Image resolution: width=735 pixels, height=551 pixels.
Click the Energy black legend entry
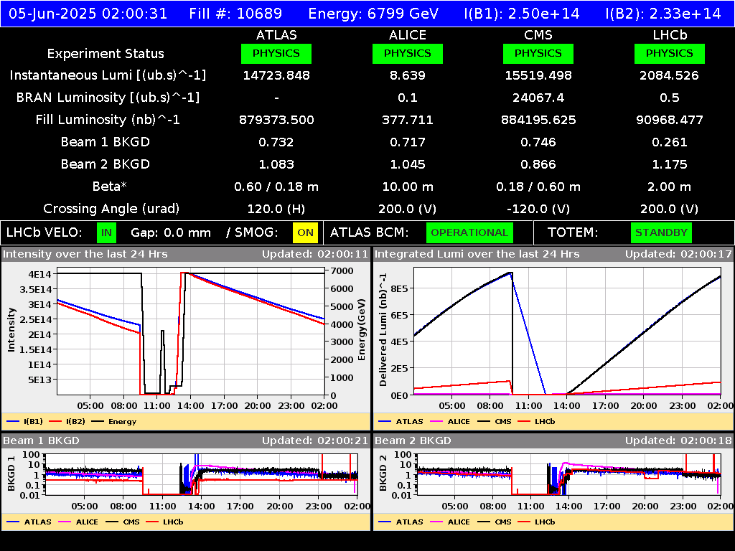[x=114, y=422]
